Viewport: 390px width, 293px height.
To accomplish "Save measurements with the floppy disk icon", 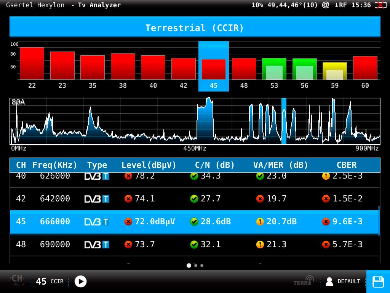I will tap(378, 282).
